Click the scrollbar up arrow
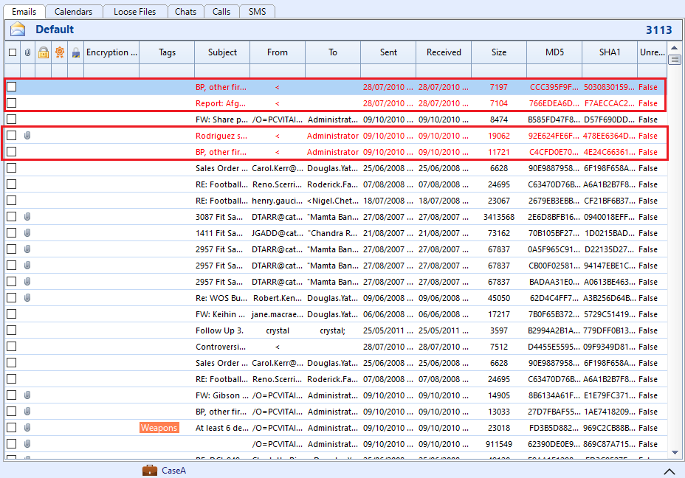 pyautogui.click(x=675, y=48)
